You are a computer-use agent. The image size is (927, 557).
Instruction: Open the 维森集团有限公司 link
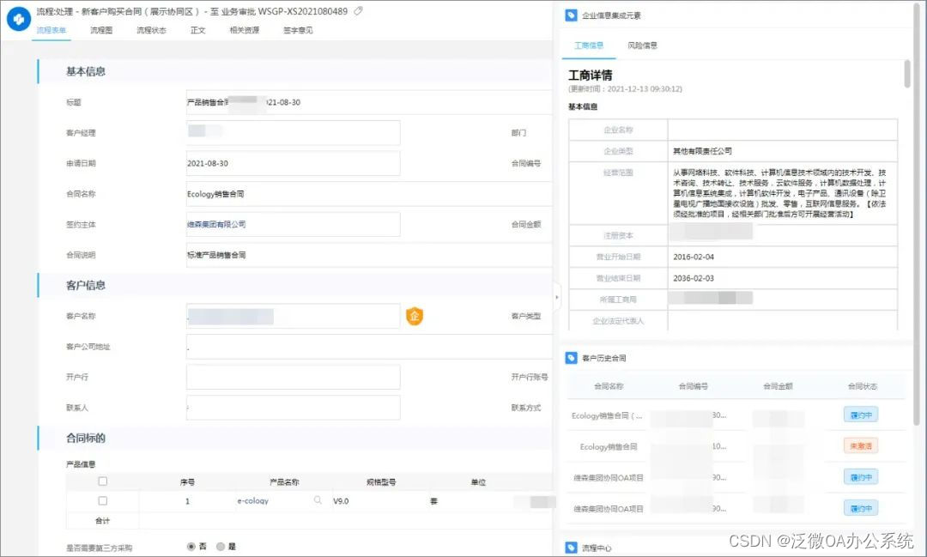coord(216,224)
